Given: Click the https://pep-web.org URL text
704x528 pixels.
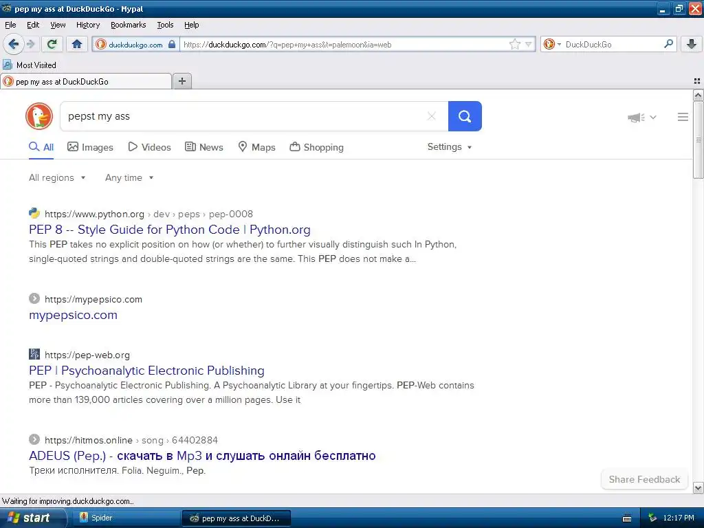Looking at the screenshot, I should 87,355.
